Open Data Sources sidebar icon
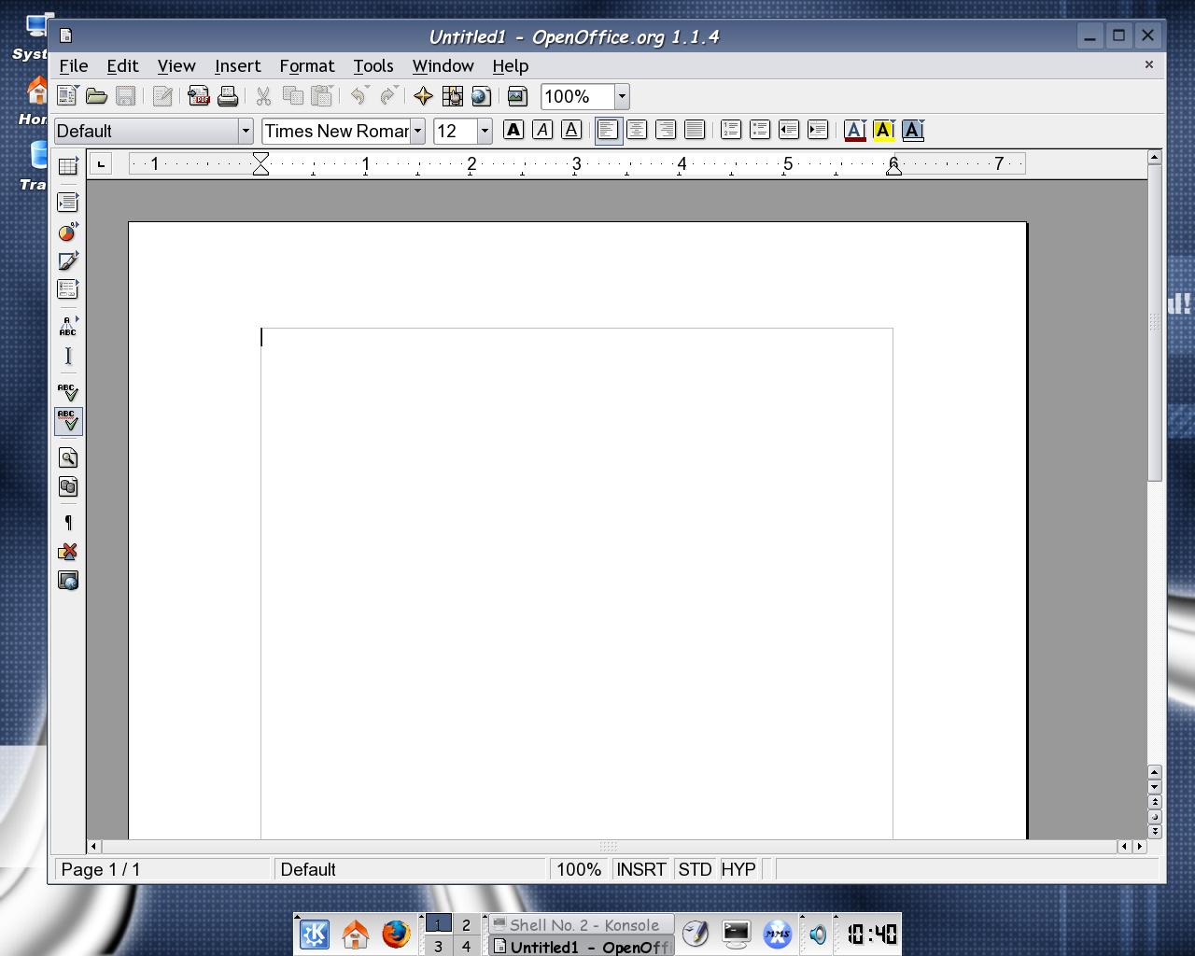This screenshot has width=1195, height=956. click(68, 486)
